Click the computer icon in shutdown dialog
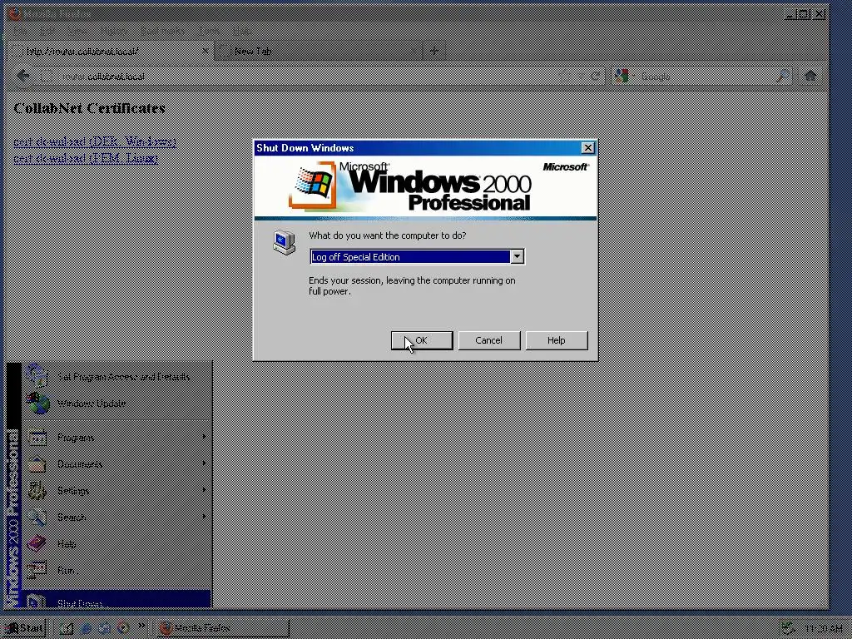This screenshot has height=639, width=852. (x=285, y=242)
